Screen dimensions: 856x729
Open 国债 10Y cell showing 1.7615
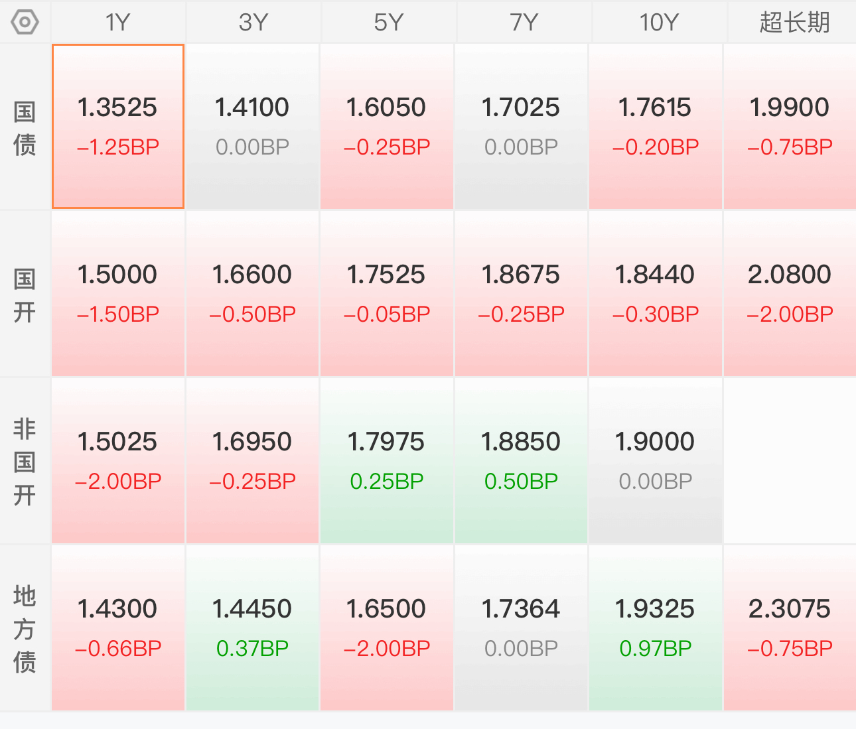(x=656, y=127)
